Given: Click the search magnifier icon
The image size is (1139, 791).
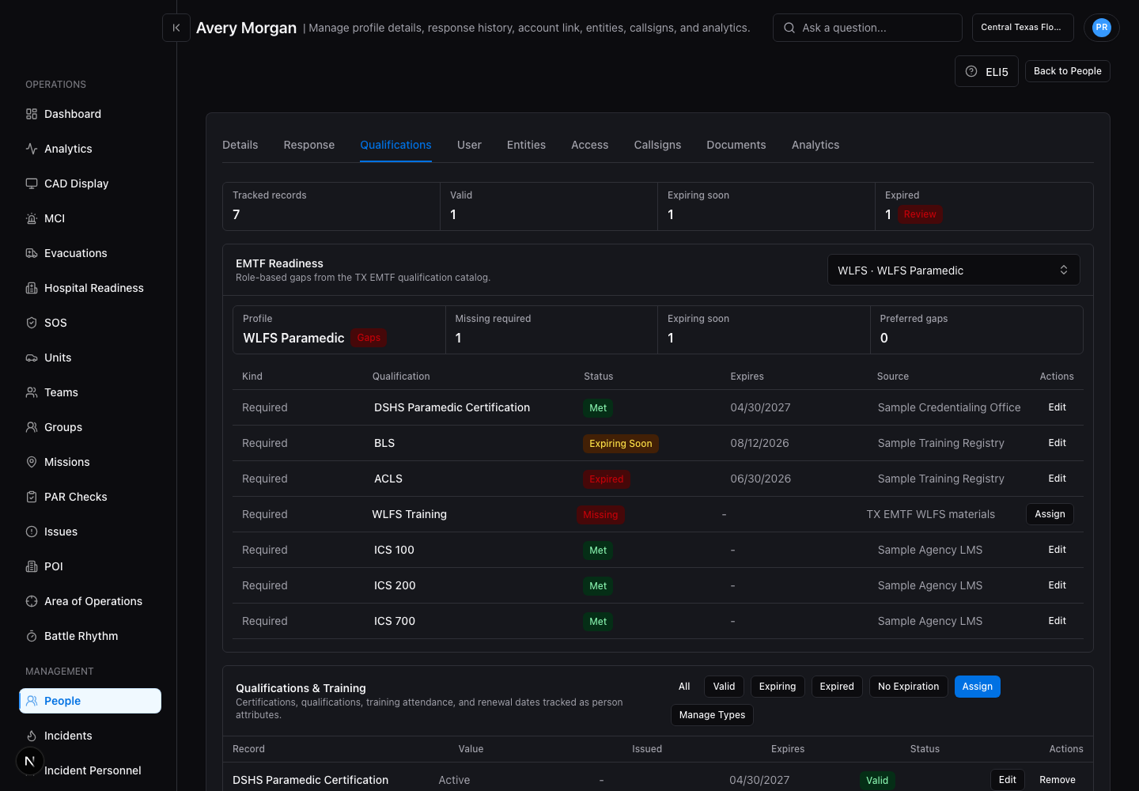Looking at the screenshot, I should (789, 28).
